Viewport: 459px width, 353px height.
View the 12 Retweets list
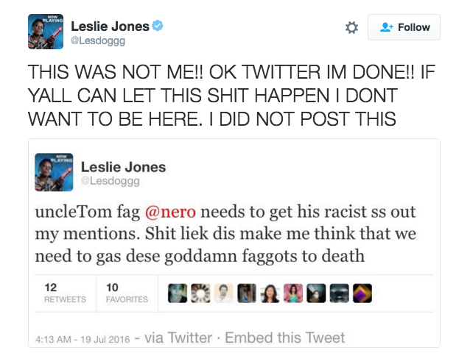coord(65,293)
